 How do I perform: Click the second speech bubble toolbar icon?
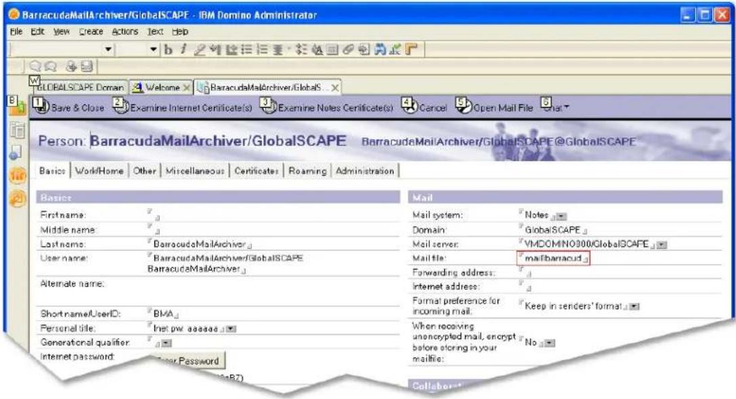(50, 66)
